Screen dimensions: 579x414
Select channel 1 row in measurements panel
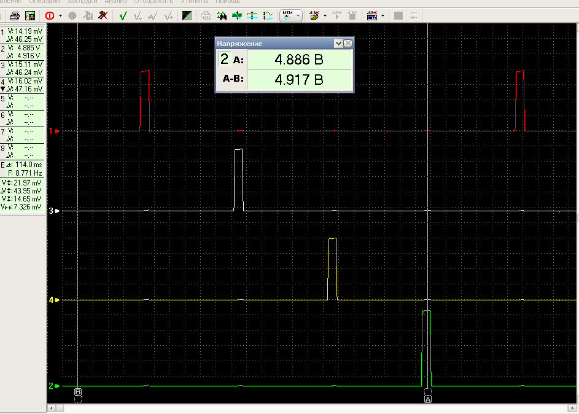(x=23, y=34)
